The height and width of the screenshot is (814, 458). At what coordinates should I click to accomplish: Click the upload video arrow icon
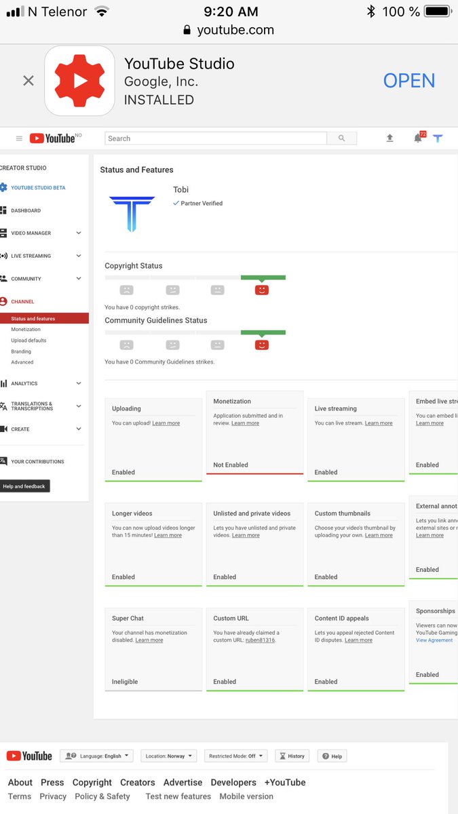tap(389, 138)
